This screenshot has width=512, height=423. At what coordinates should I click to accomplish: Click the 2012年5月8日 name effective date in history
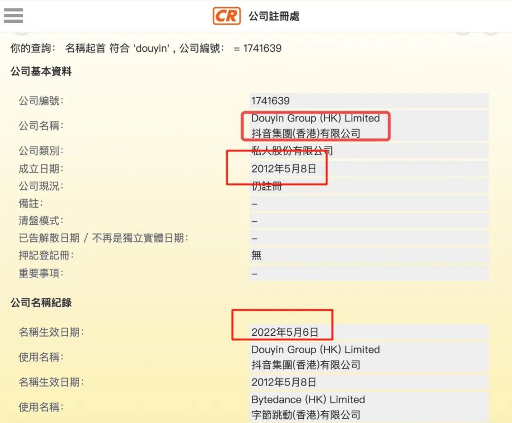point(283,382)
